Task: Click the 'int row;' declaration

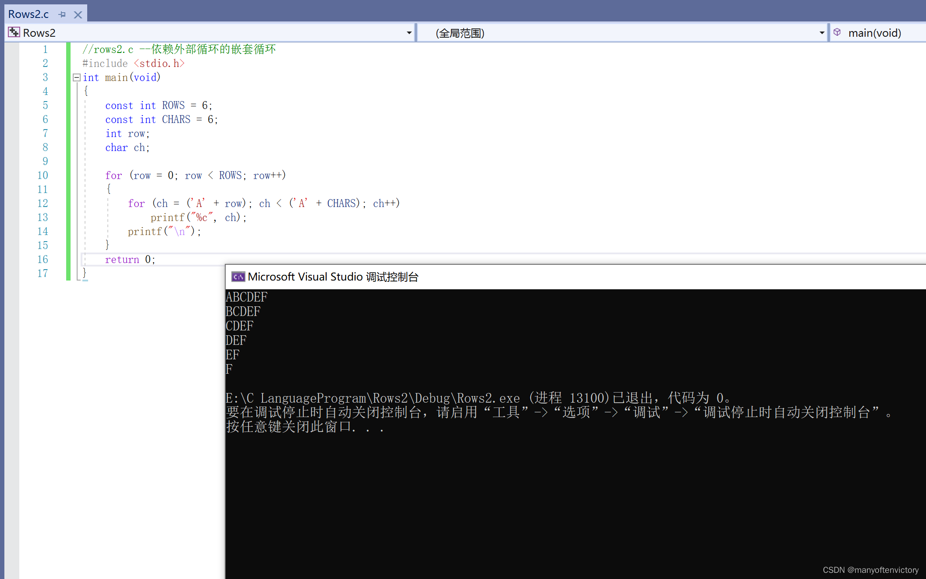Action: tap(128, 133)
